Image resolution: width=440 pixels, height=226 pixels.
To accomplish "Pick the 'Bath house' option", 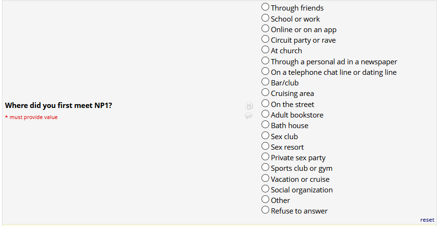I will [x=265, y=125].
